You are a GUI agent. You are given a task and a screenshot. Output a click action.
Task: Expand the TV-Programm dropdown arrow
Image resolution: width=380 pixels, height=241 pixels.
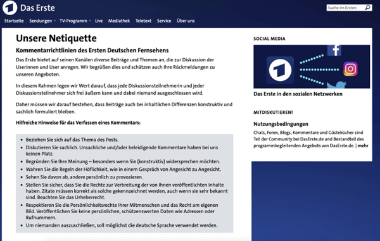pos(90,21)
